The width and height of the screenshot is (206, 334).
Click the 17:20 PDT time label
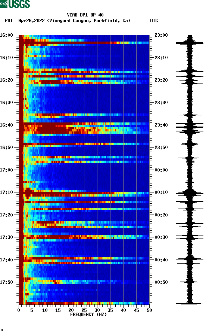pos(6,215)
